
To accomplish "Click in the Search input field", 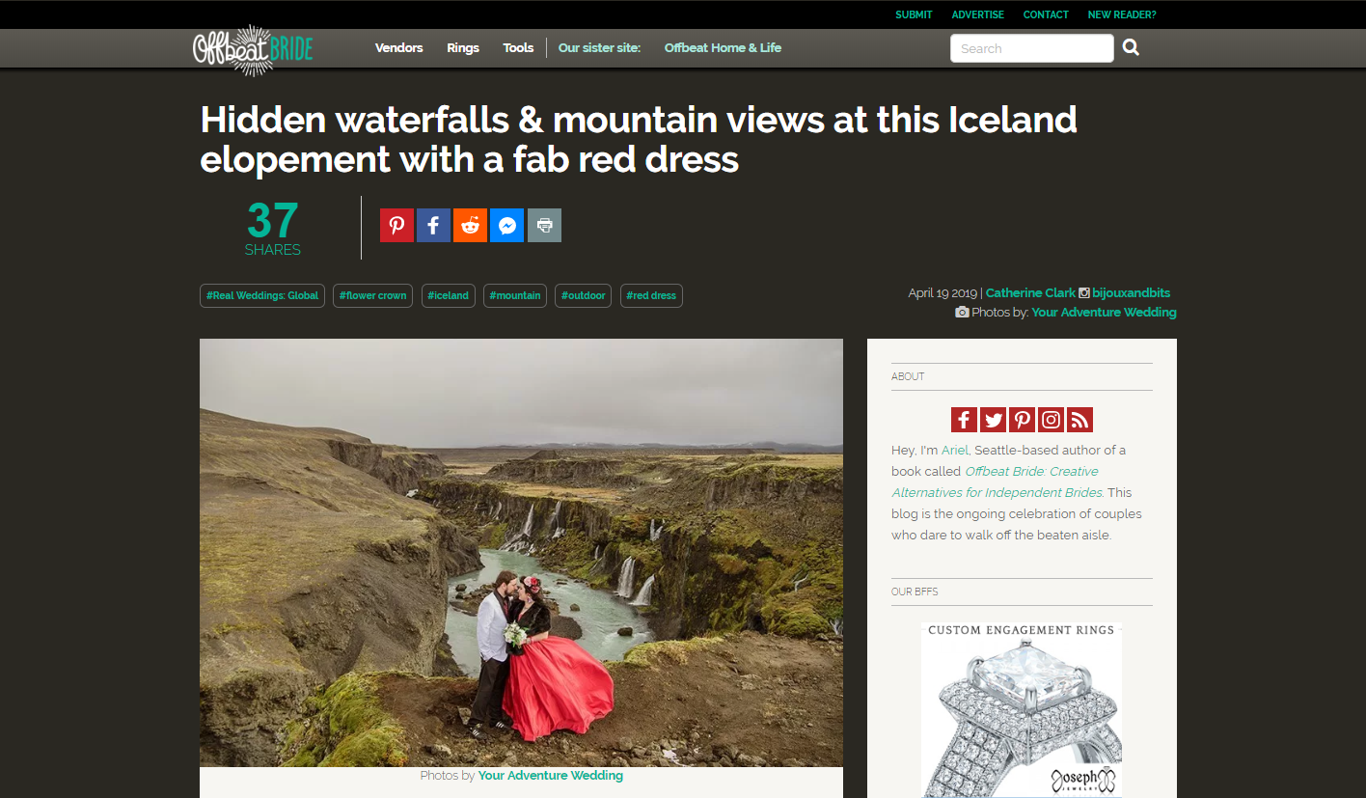I will pos(1031,48).
